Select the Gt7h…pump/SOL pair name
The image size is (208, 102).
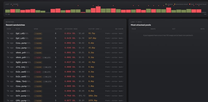click(x=23, y=96)
